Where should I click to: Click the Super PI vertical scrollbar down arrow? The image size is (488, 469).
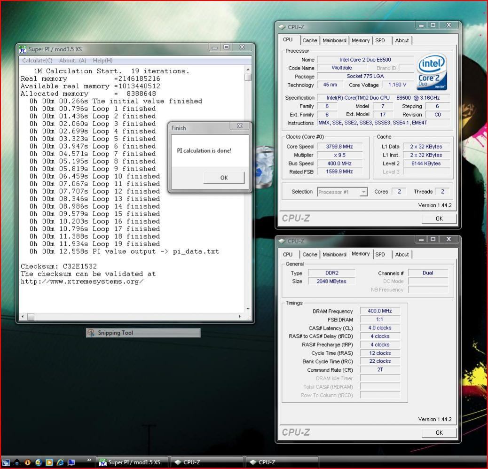pyautogui.click(x=248, y=309)
